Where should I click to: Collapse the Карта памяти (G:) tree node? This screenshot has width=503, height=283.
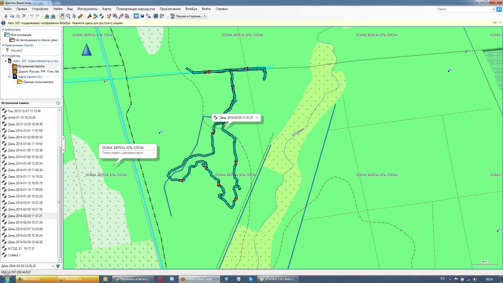(9, 77)
